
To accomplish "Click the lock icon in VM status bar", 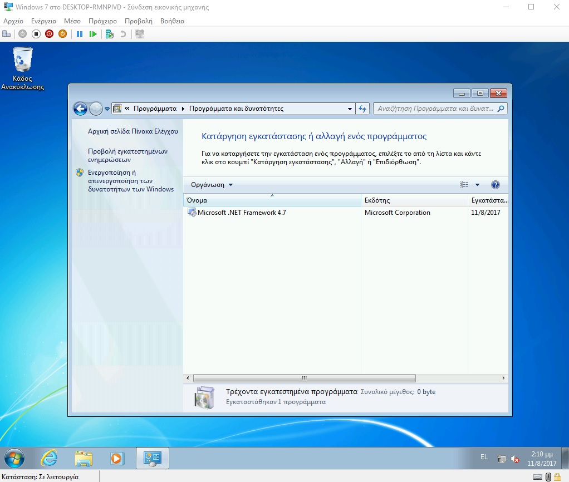I will 557,476.
